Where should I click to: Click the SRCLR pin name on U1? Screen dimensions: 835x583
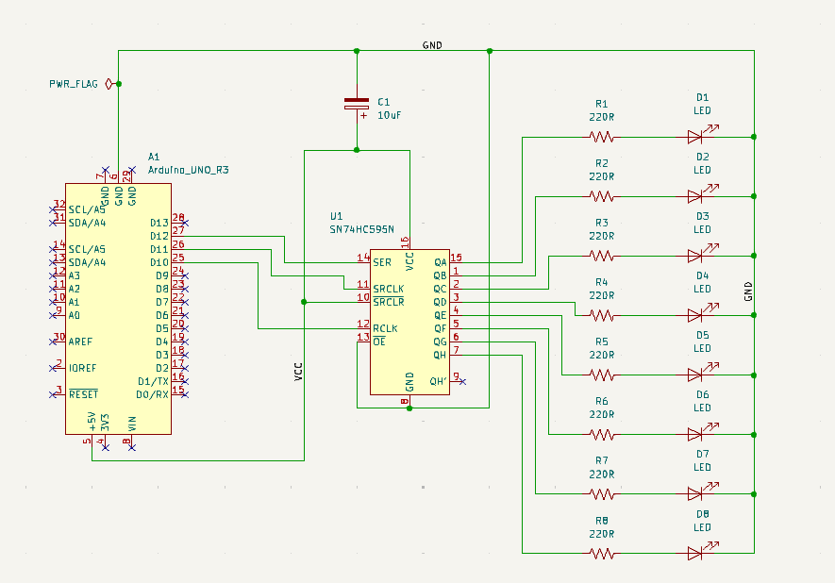coord(388,303)
